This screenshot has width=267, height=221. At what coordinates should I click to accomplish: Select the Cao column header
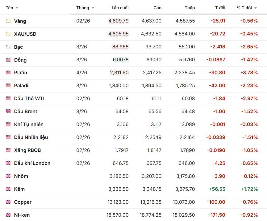coord(157,8)
